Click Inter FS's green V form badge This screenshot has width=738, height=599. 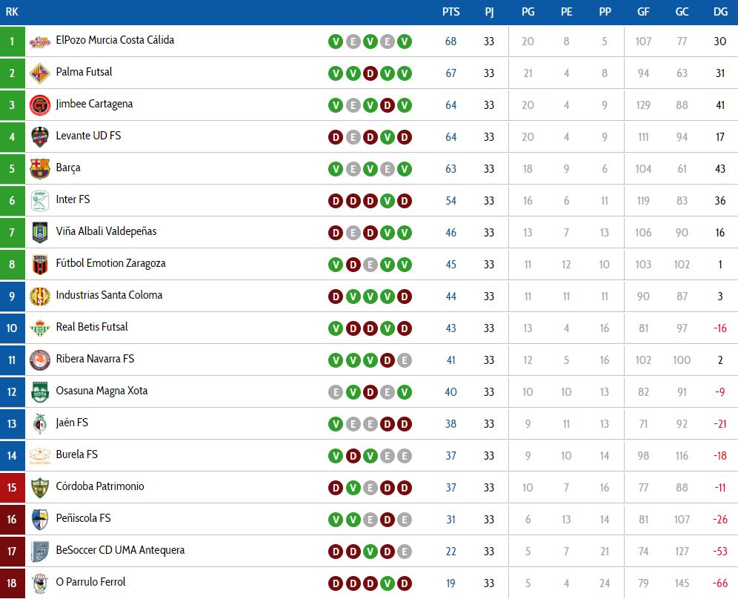388,201
